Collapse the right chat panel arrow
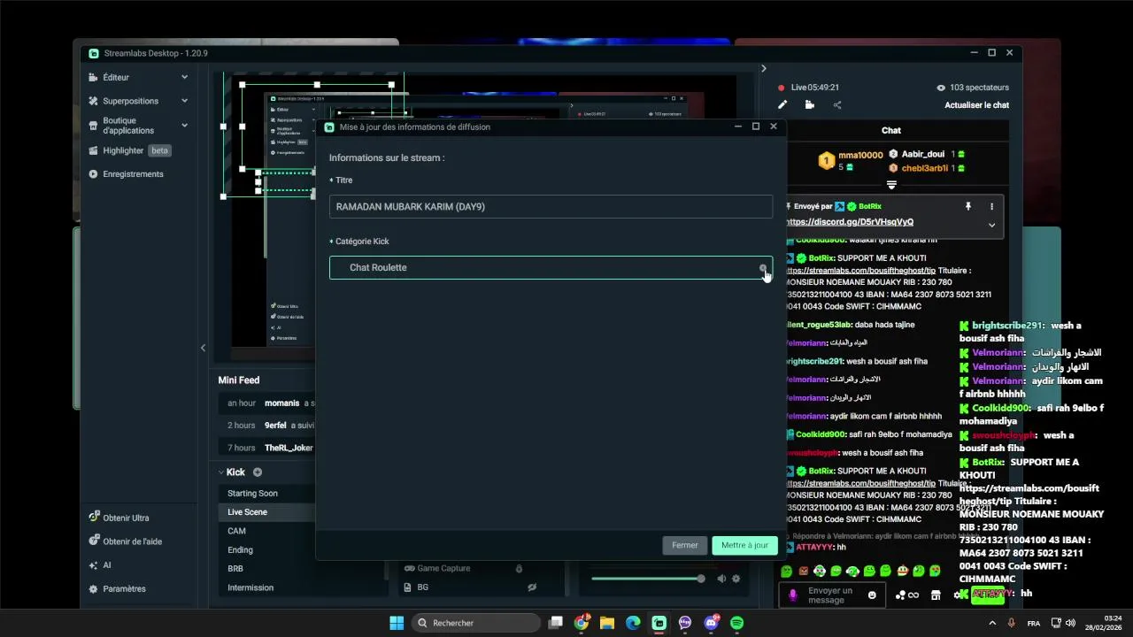Image resolution: width=1133 pixels, height=637 pixels. (x=763, y=68)
